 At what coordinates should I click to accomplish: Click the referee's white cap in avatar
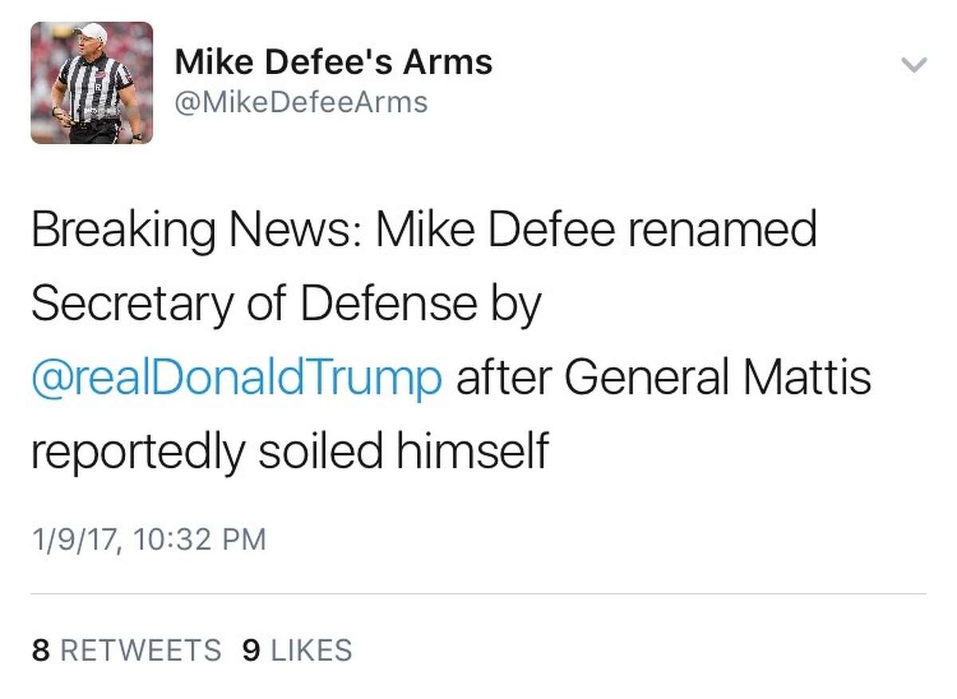(x=93, y=33)
